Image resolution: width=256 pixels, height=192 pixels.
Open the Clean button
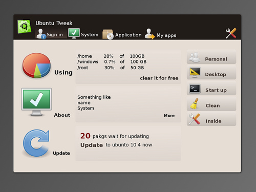point(211,104)
